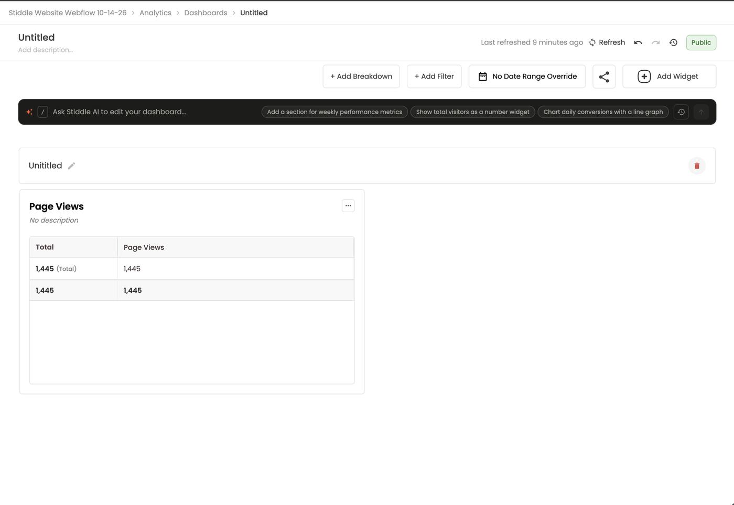The width and height of the screenshot is (734, 505).
Task: Click the redo arrow icon
Action: 656,42
